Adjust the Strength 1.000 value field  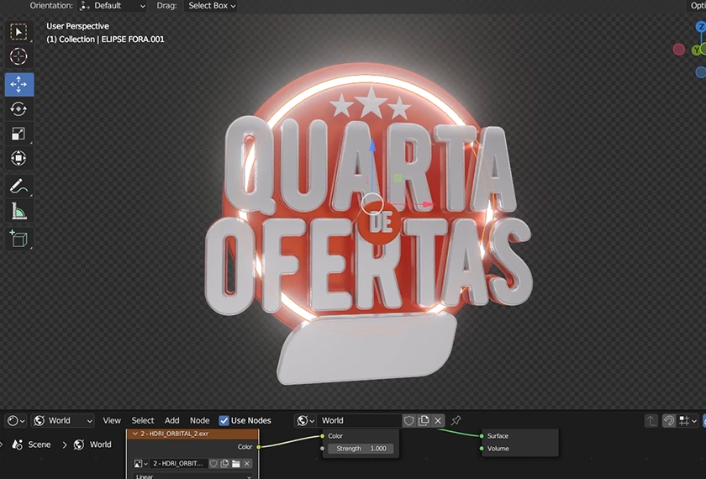(361, 449)
